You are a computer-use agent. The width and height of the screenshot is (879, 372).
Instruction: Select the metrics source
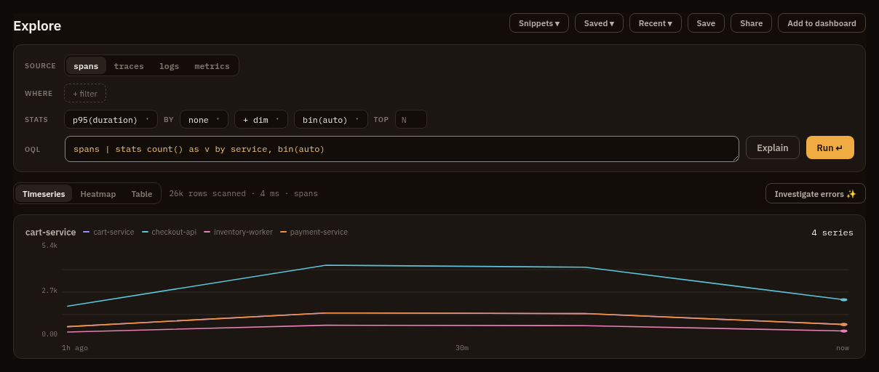212,65
